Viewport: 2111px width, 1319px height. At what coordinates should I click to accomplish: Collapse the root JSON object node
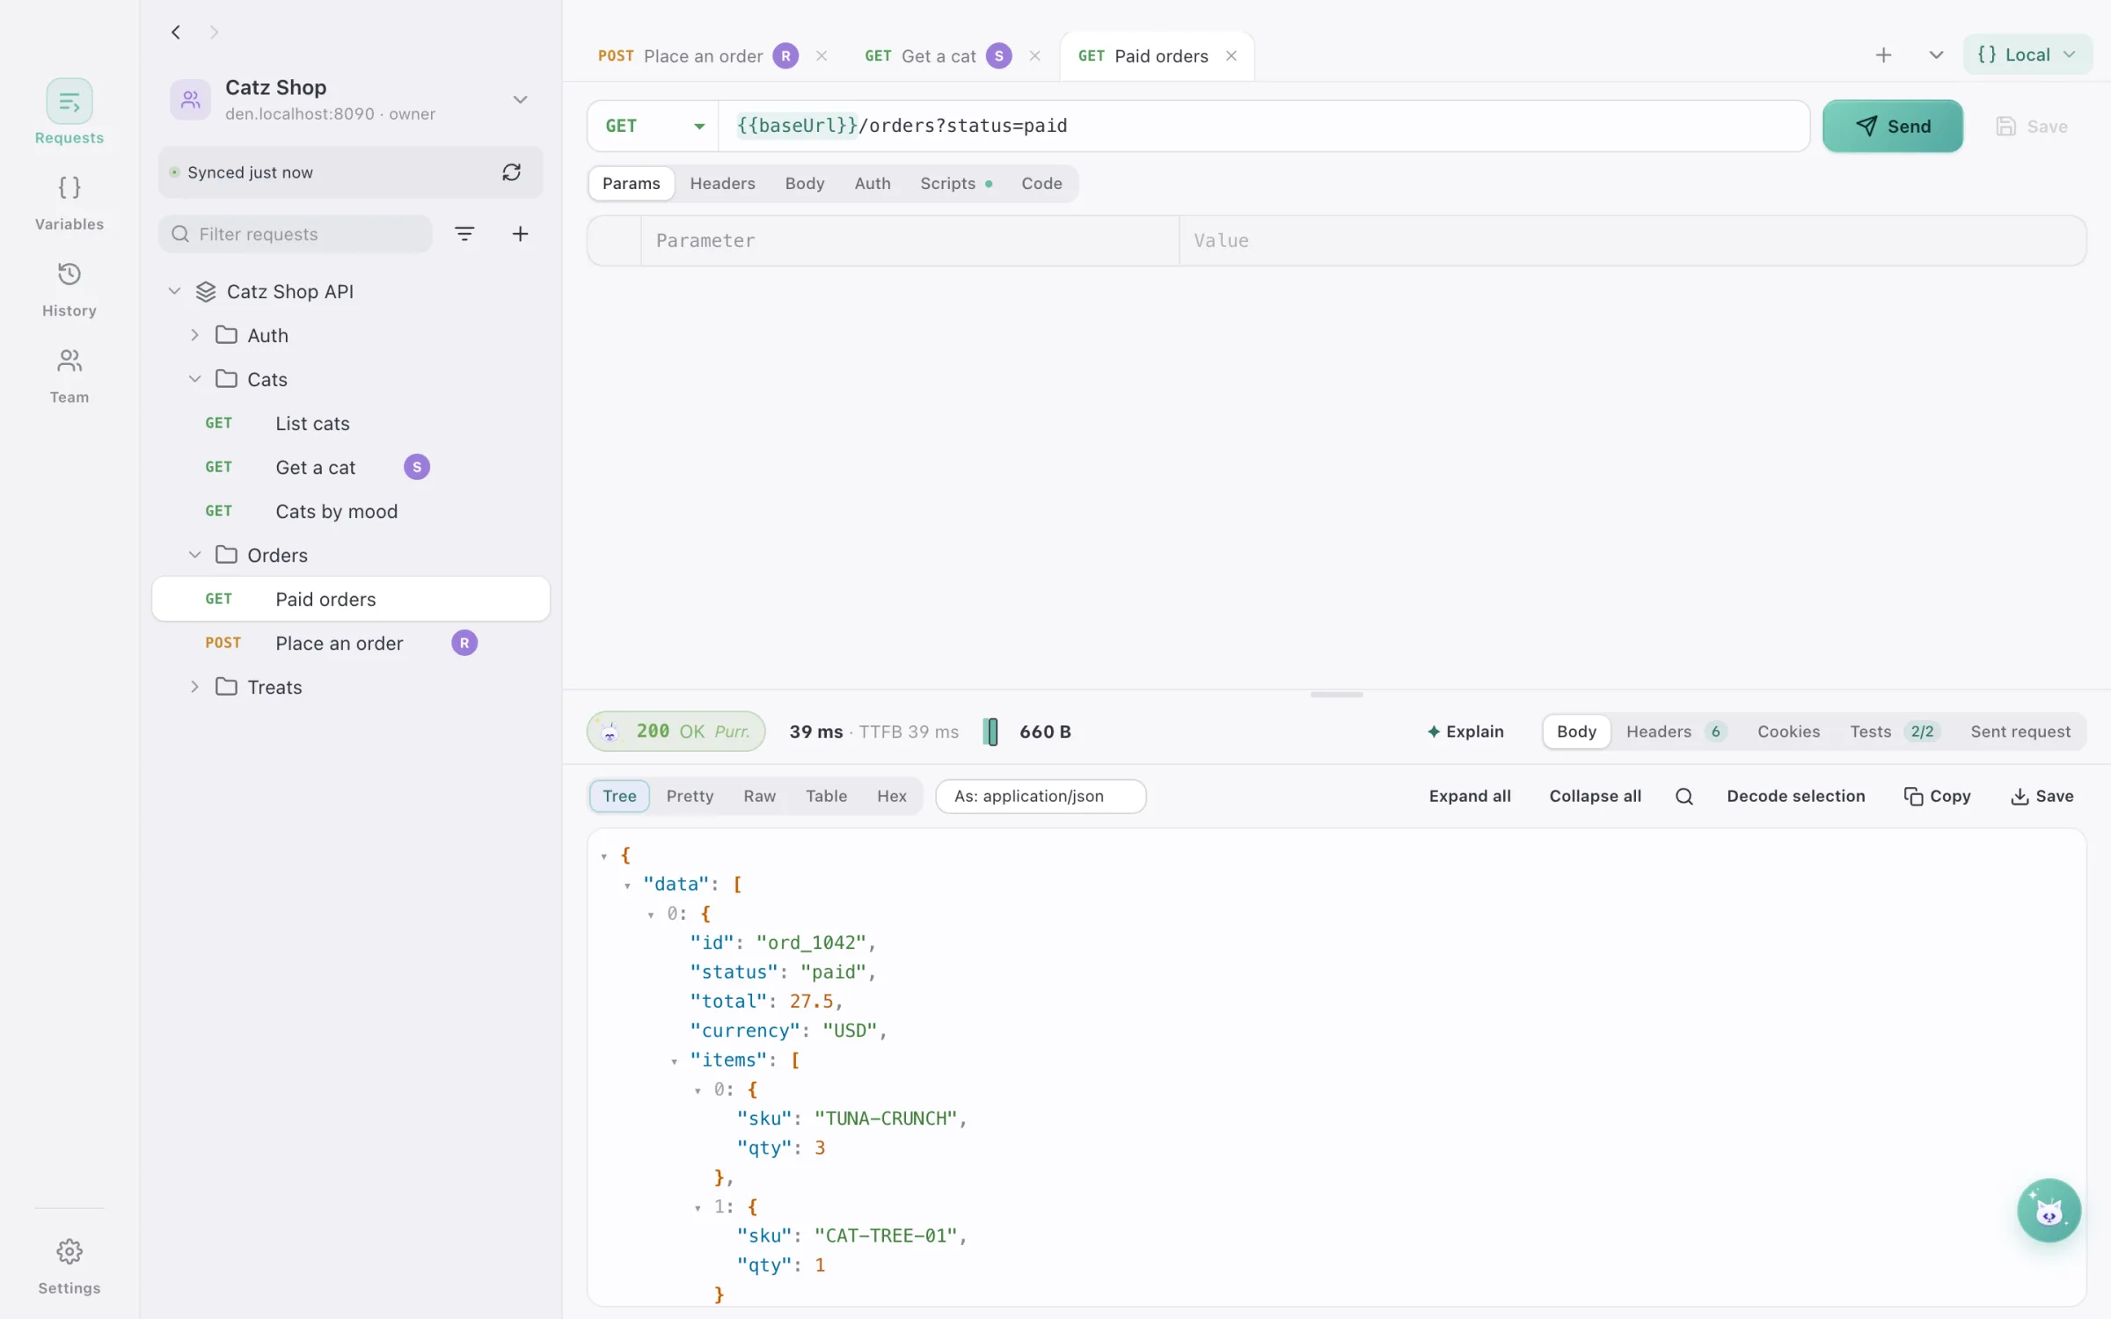click(604, 856)
